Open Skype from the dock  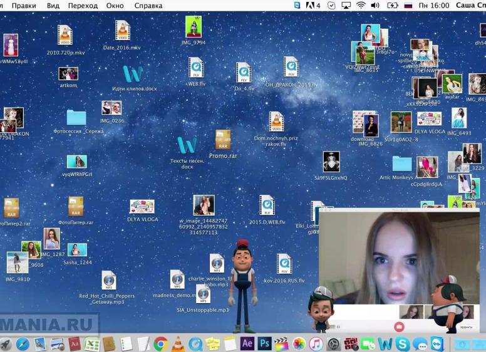tap(402, 343)
